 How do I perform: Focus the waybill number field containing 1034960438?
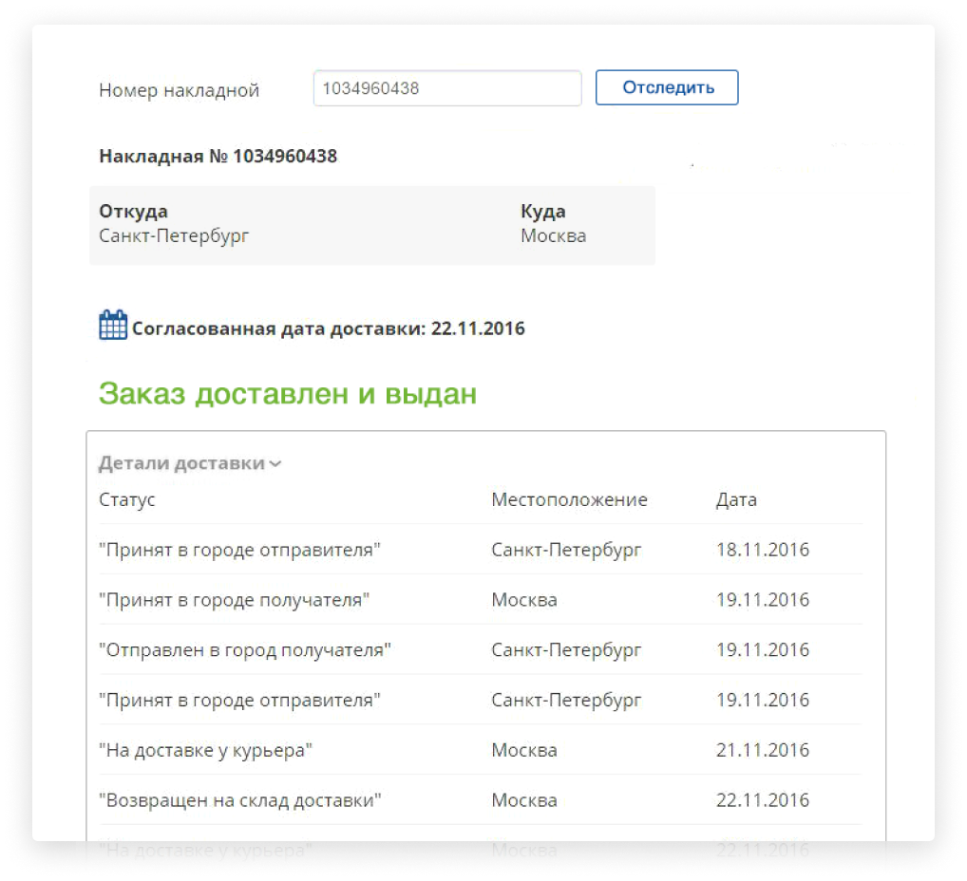447,88
